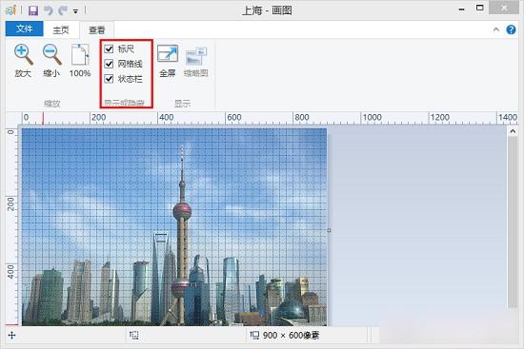Click the 全屏 full screen icon

tap(168, 53)
